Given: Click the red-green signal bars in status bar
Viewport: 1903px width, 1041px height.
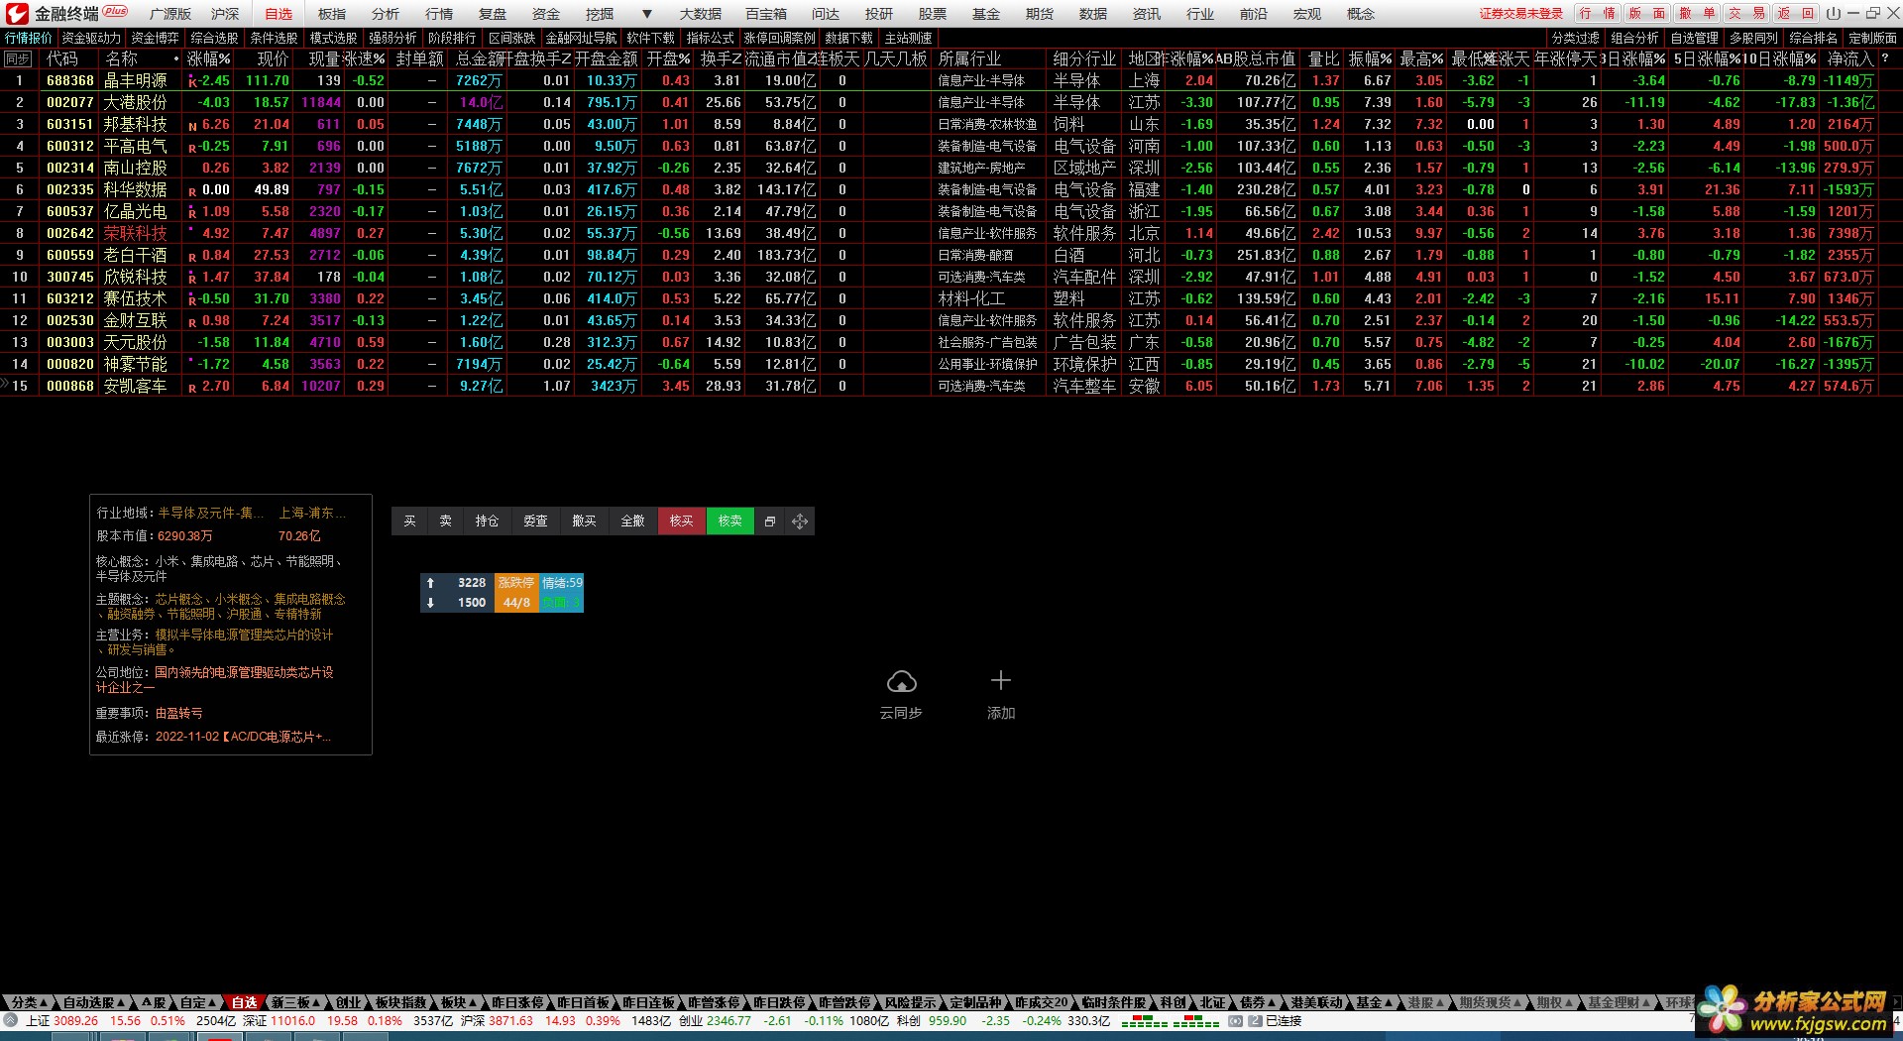Looking at the screenshot, I should tap(1170, 1021).
